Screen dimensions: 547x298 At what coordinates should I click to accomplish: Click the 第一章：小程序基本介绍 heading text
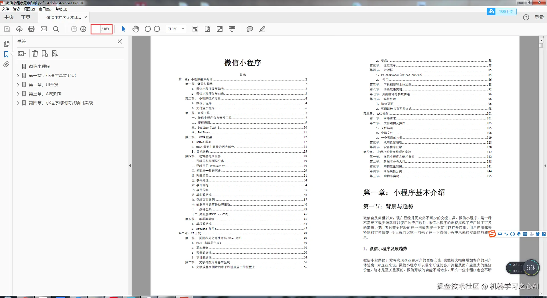(404, 193)
